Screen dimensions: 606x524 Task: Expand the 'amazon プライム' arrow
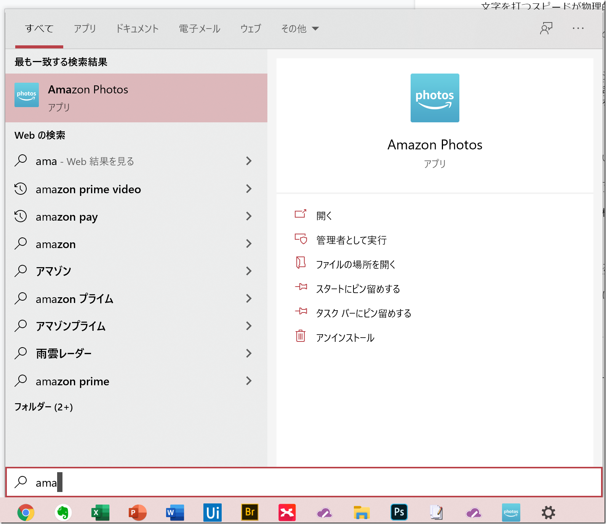click(249, 298)
